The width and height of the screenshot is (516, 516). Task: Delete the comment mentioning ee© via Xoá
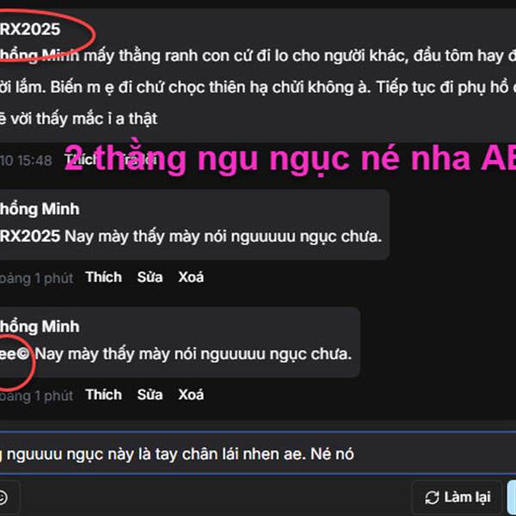click(191, 395)
